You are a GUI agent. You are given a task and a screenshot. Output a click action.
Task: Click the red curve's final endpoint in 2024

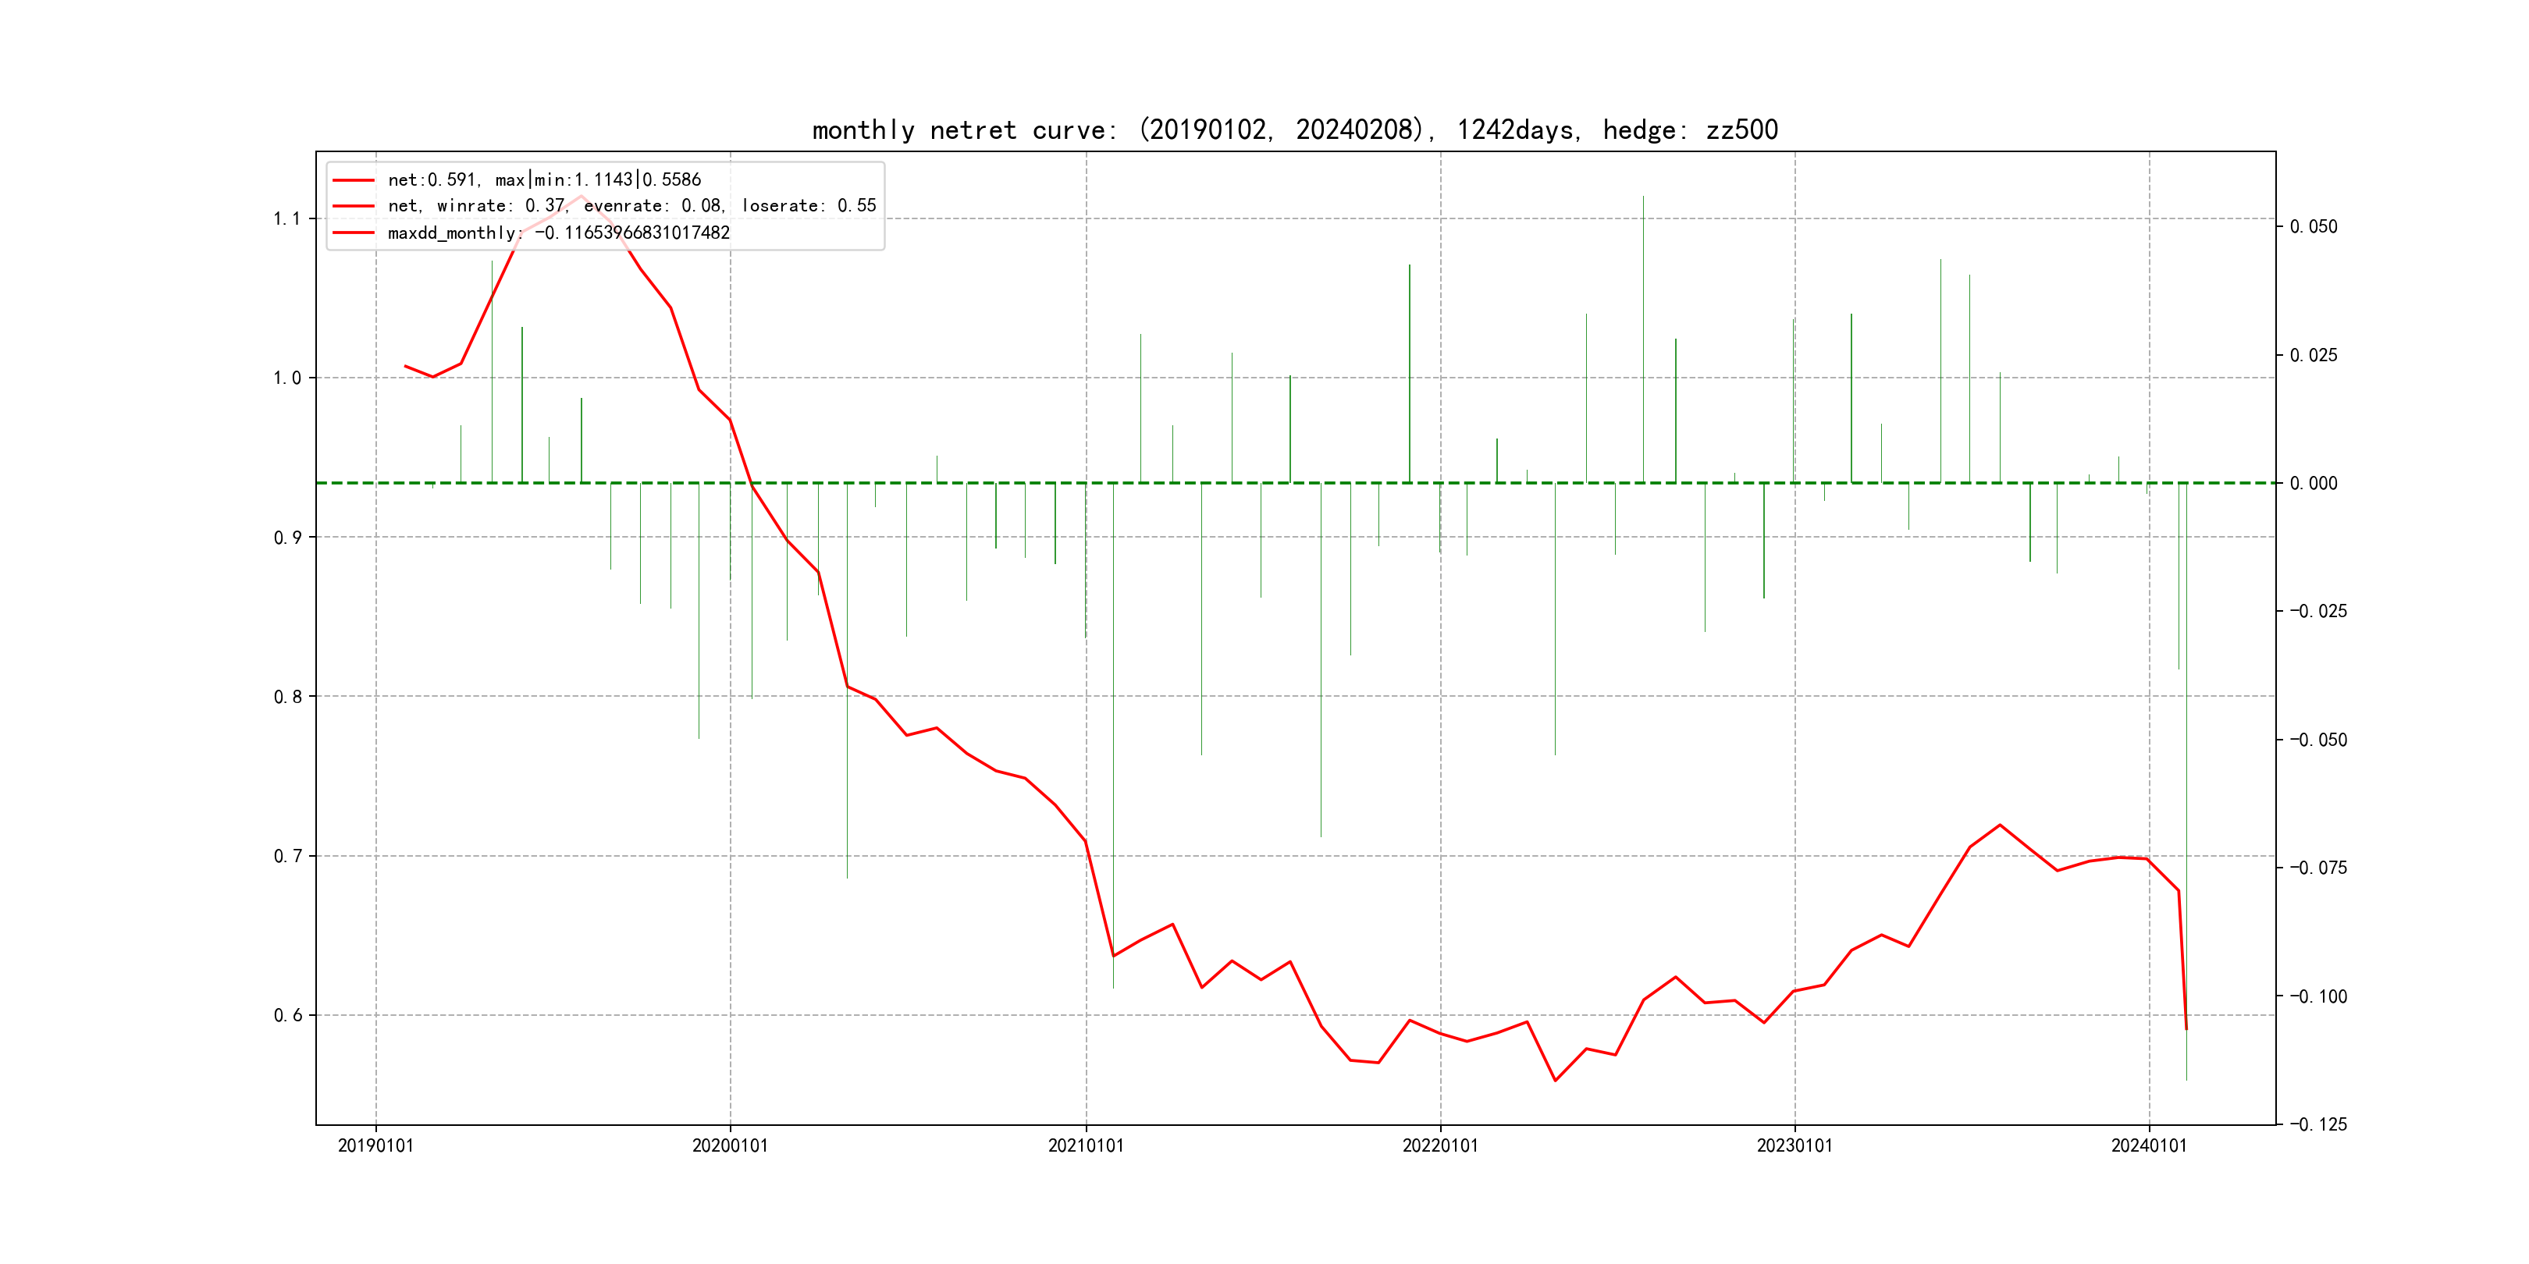tap(2186, 1028)
